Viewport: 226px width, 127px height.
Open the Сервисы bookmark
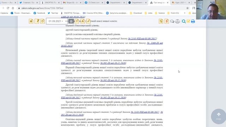click(4, 13)
